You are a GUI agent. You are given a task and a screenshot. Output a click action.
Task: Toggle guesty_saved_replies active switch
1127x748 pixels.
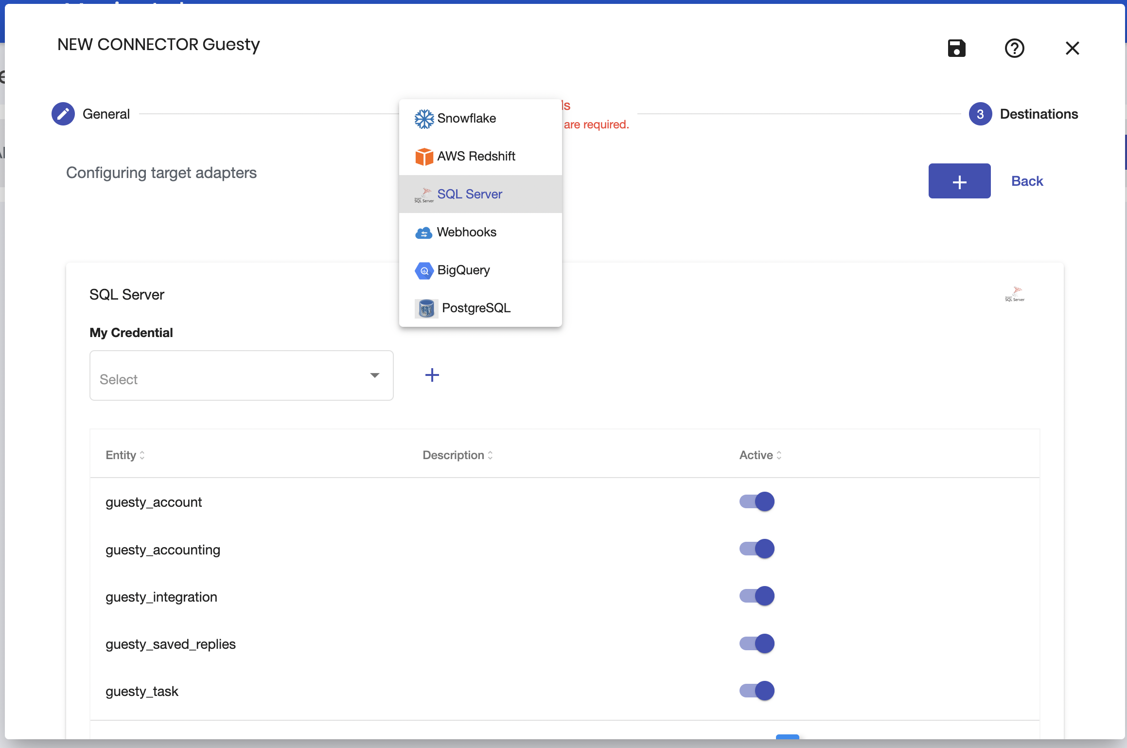tap(757, 643)
